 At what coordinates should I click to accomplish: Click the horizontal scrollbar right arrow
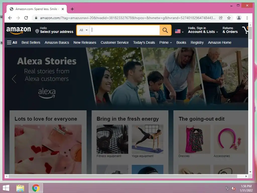pyautogui.click(x=246, y=176)
